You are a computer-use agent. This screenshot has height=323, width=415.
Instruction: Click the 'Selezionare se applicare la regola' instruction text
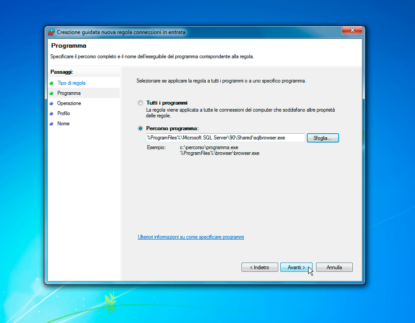(221, 81)
